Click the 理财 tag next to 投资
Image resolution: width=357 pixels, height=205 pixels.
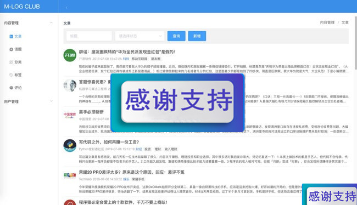158,149
